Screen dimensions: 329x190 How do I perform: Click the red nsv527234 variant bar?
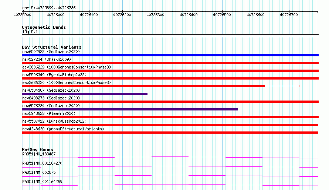click(170, 63)
